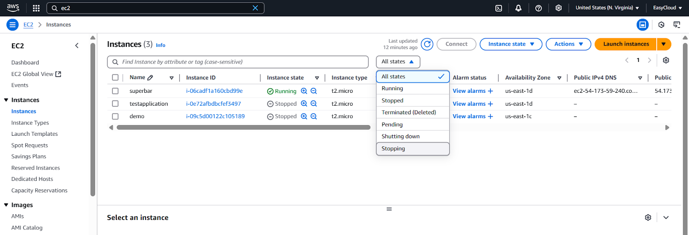Sort by Instance state column arrow
Screen dimensions: 689x235
click(x=317, y=78)
